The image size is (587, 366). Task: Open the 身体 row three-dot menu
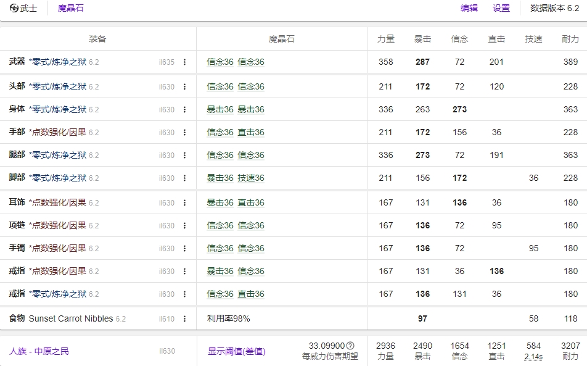coord(184,110)
